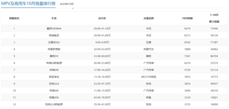Open the 传祺M6 car series link

click(54, 91)
